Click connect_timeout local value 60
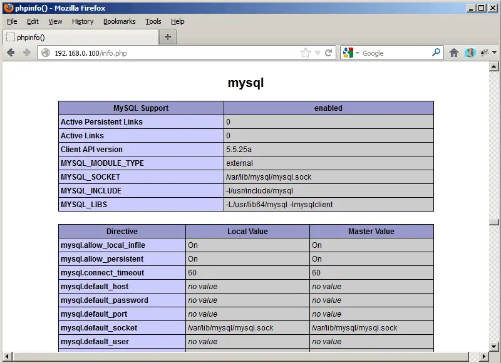Viewport: 501px width, 363px height. click(192, 272)
